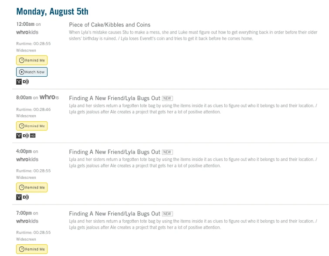Image resolution: width=329 pixels, height=256 pixels.
Task: Select the TV-Y rating icon for 8:00am
Action: [19, 136]
